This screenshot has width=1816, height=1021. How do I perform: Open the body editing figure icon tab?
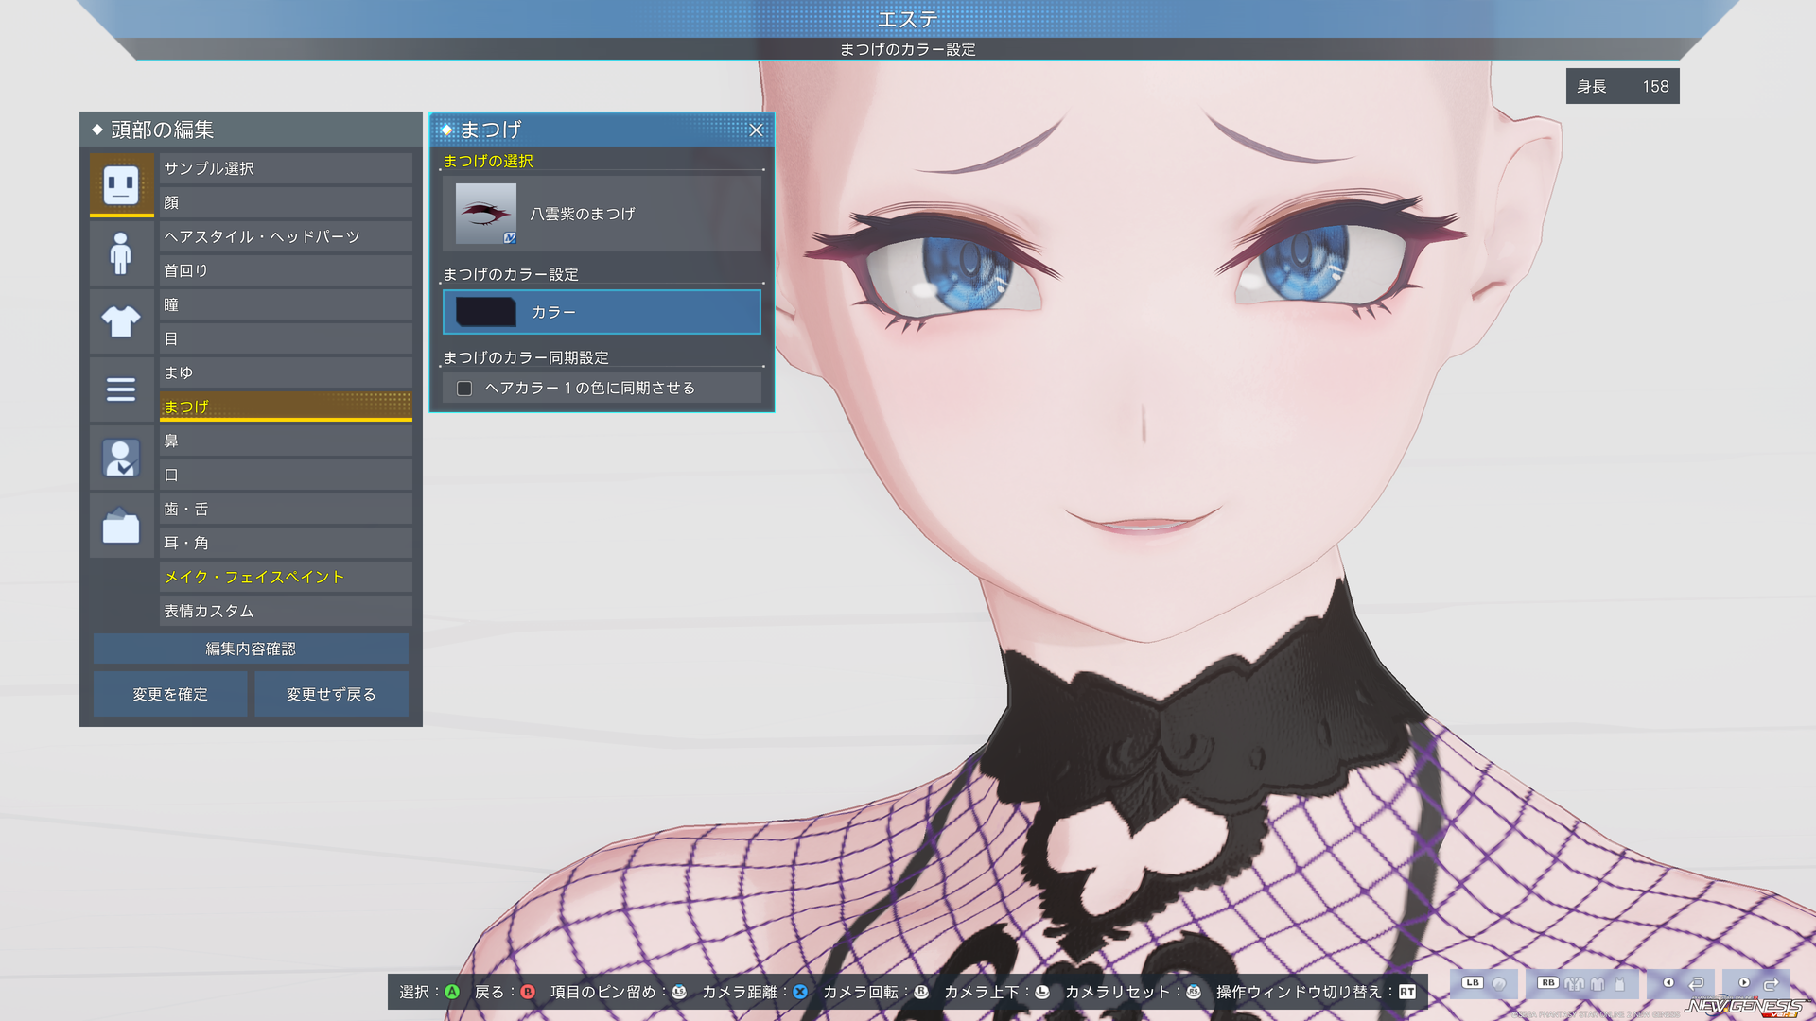coord(121,253)
